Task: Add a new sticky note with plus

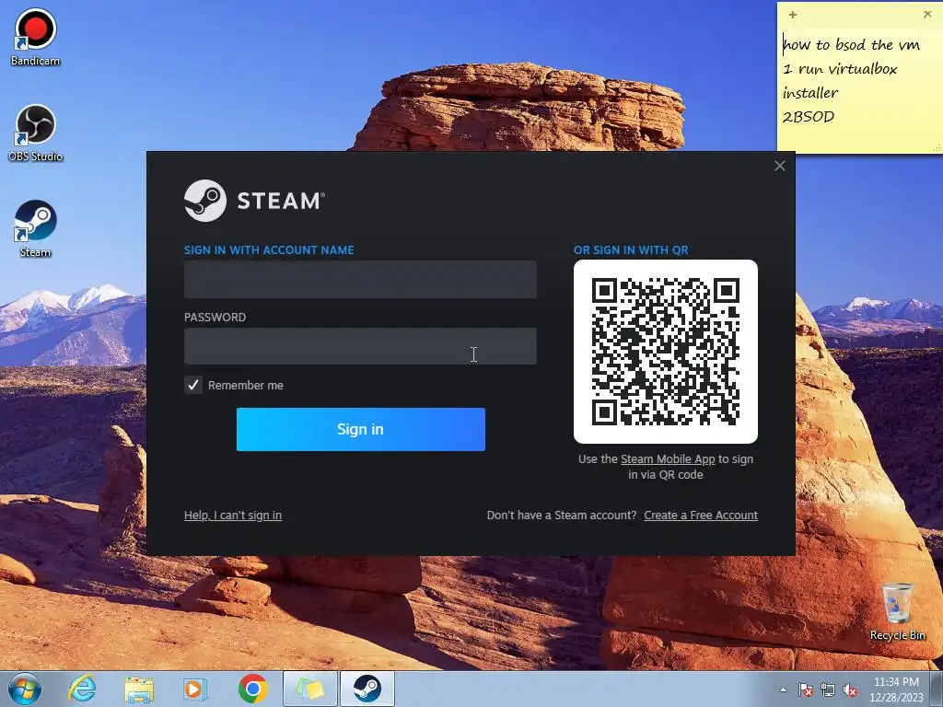Action: tap(793, 15)
